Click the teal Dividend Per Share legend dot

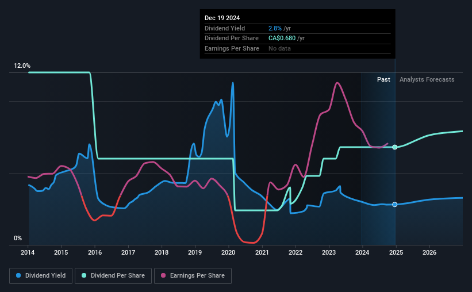pyautogui.click(x=84, y=275)
